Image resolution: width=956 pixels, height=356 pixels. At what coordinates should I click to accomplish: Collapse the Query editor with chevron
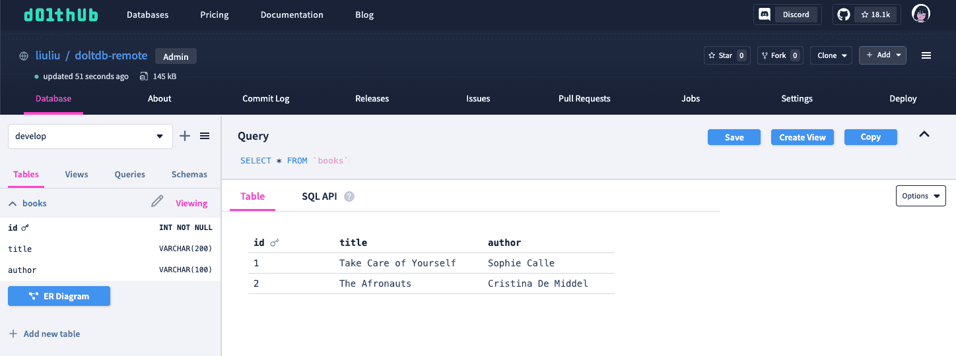coord(924,134)
